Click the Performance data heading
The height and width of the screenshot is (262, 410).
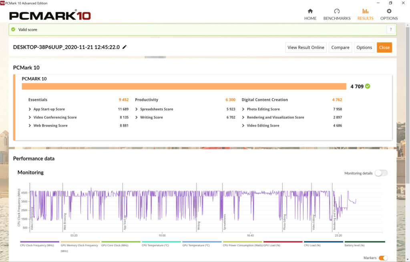(34, 158)
